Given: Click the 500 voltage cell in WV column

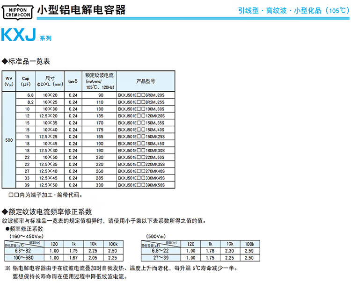Looking at the screenshot, I should [x=9, y=140].
